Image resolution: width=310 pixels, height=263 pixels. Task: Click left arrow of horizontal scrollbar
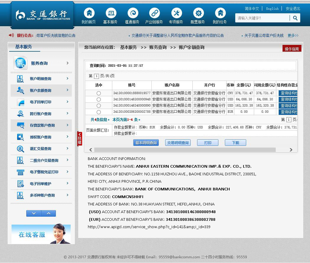point(91,150)
